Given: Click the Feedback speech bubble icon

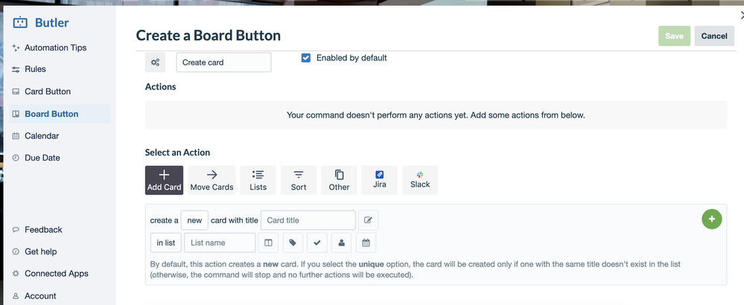Looking at the screenshot, I should click(16, 230).
